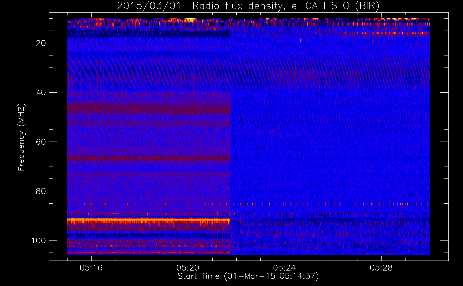
Task: Click the 'Frequency (MHZ)' y-axis label
Action: click(x=21, y=137)
